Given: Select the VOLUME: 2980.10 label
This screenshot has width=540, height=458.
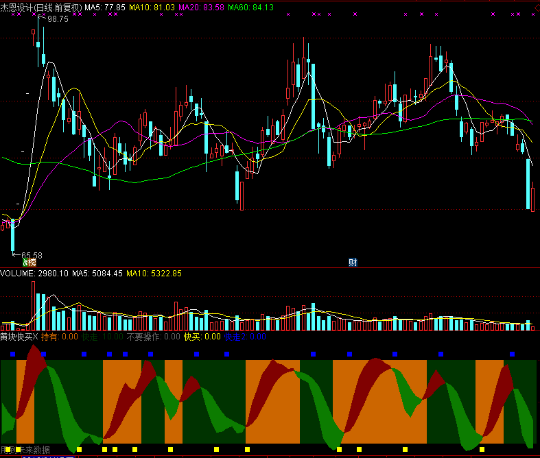Looking at the screenshot, I should coord(34,274).
